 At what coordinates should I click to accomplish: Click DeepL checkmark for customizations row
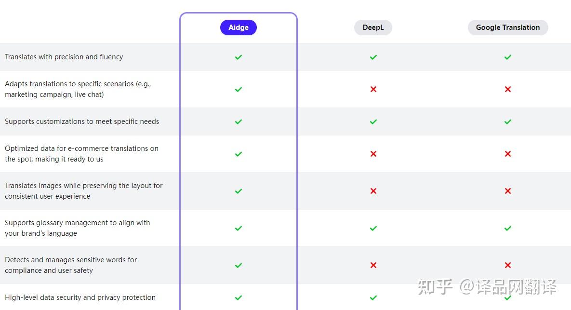tap(373, 121)
